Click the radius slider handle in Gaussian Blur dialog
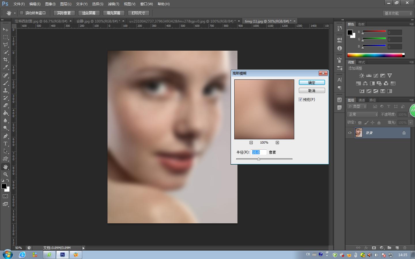This screenshot has width=415, height=259. click(259, 159)
